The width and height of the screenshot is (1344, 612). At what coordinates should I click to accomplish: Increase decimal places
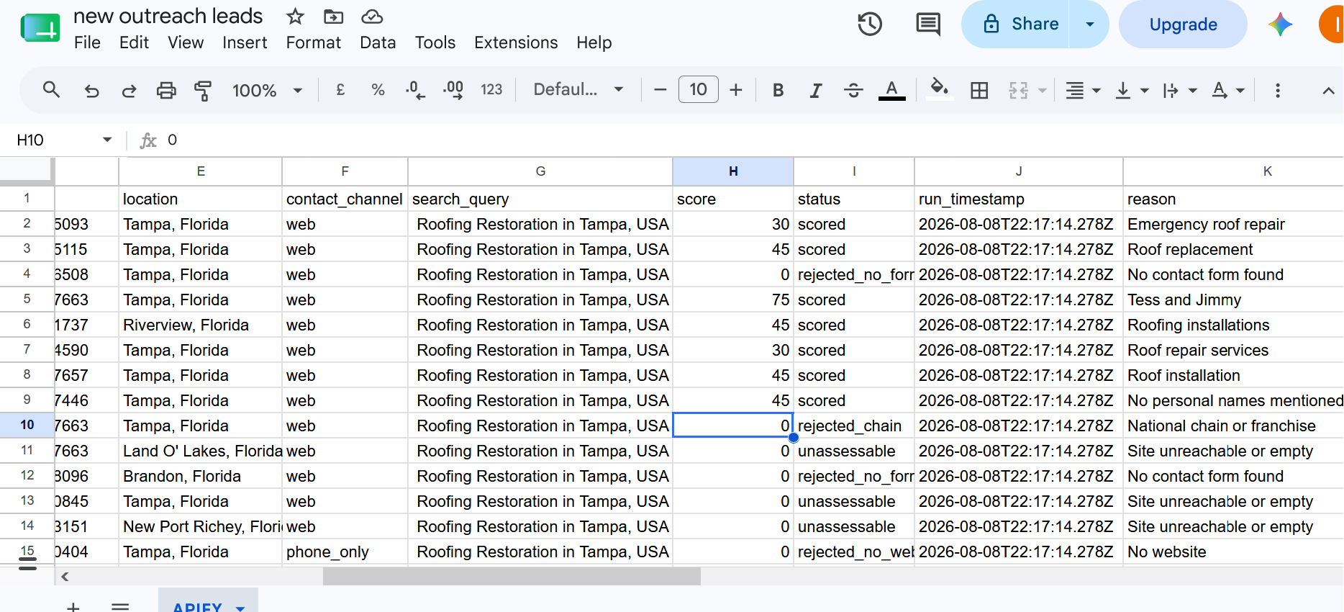[x=453, y=90]
